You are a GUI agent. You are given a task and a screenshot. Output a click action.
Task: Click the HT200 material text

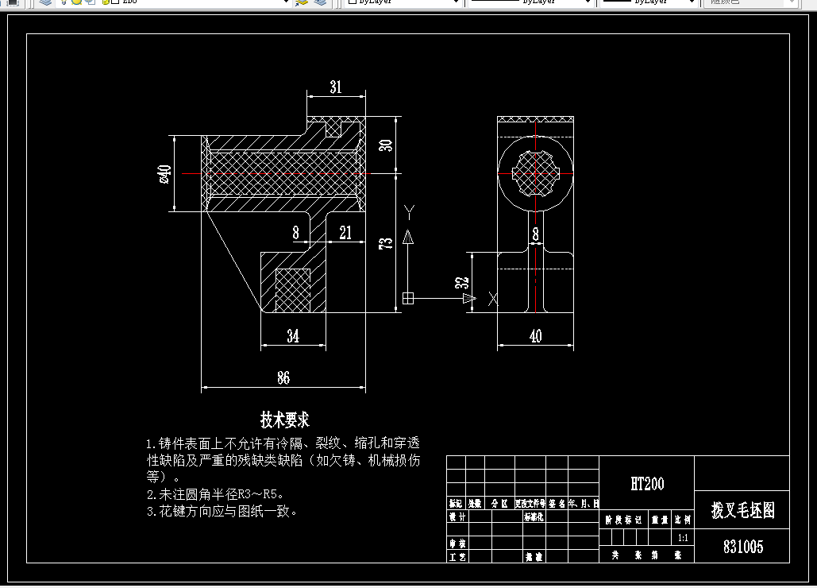[647, 484]
